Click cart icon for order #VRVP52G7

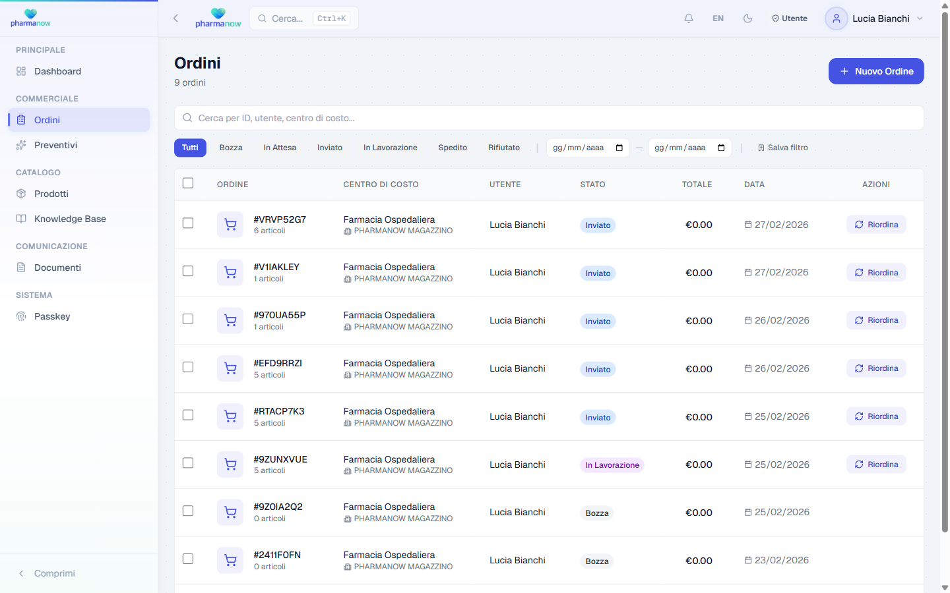pos(230,225)
